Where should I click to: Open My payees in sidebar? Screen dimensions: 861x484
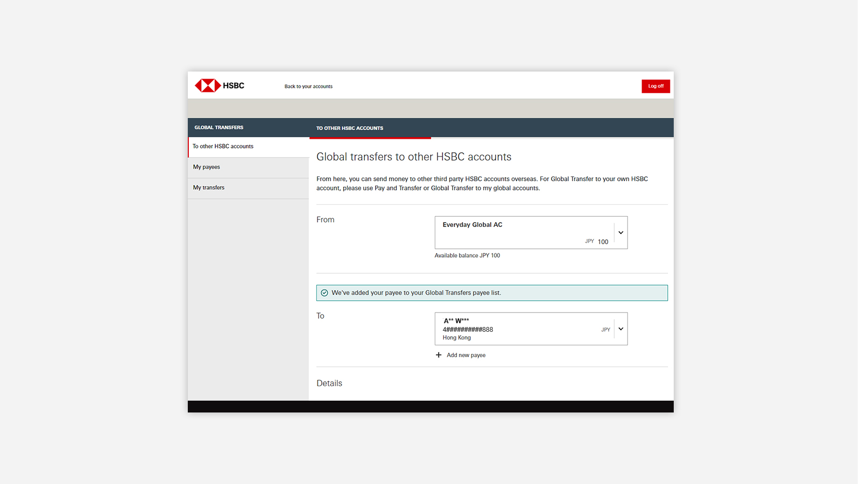tap(248, 168)
